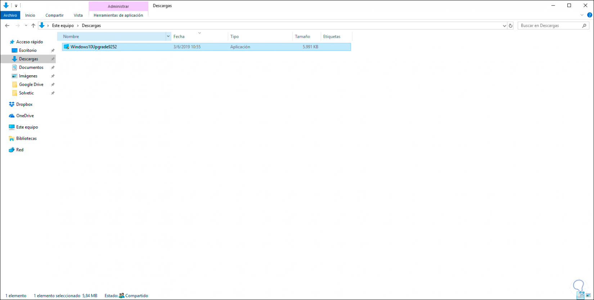
Task: Click the Descargas arrow icon in title bar
Action: (6, 5)
